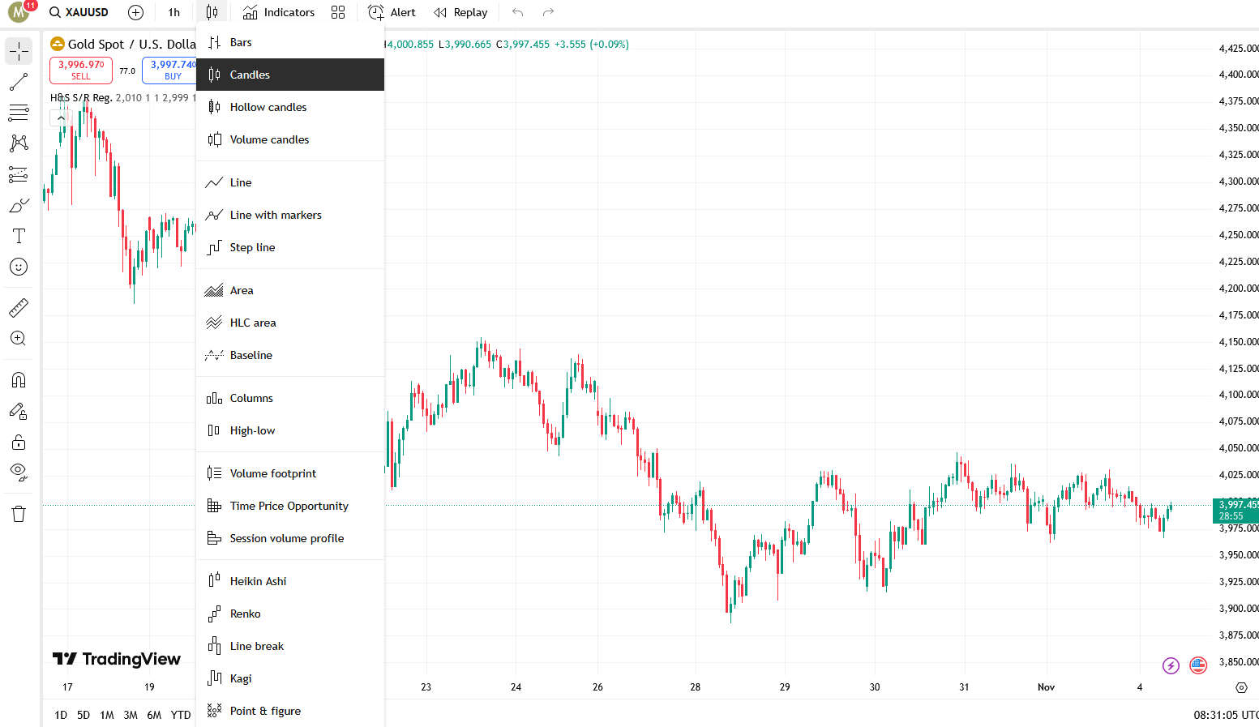Activate the magnet mode icon
The width and height of the screenshot is (1259, 727).
pos(19,380)
